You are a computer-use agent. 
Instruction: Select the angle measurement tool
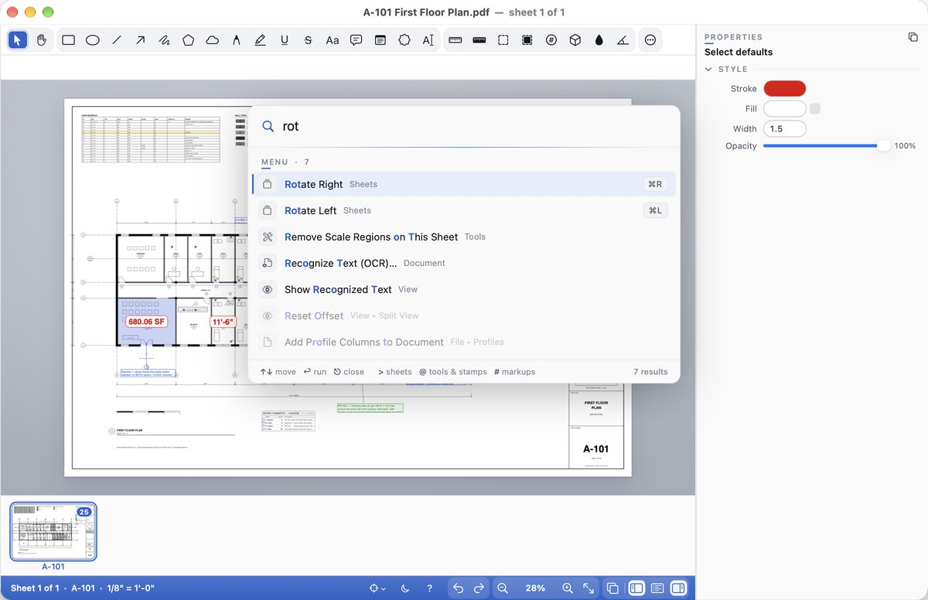point(623,40)
